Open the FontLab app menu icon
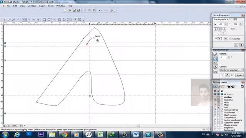Image resolution: width=246 pixels, height=138 pixels. pos(3,6)
